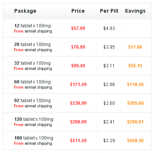Click the $57.99 price
The image size is (154, 153).
[x=78, y=28]
